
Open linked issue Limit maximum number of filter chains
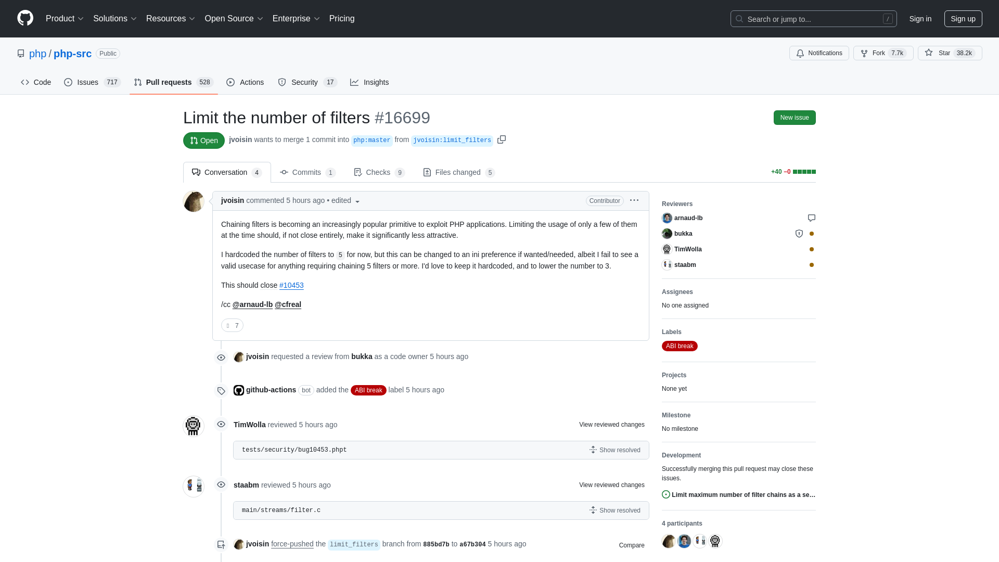click(x=743, y=495)
